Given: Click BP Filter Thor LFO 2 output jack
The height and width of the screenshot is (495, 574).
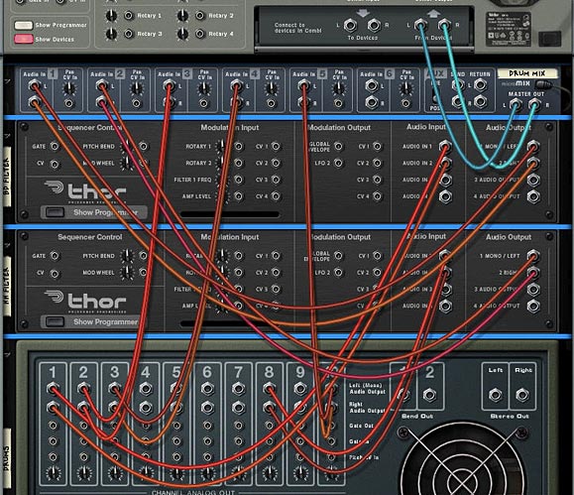Looking at the screenshot, I should (339, 163).
